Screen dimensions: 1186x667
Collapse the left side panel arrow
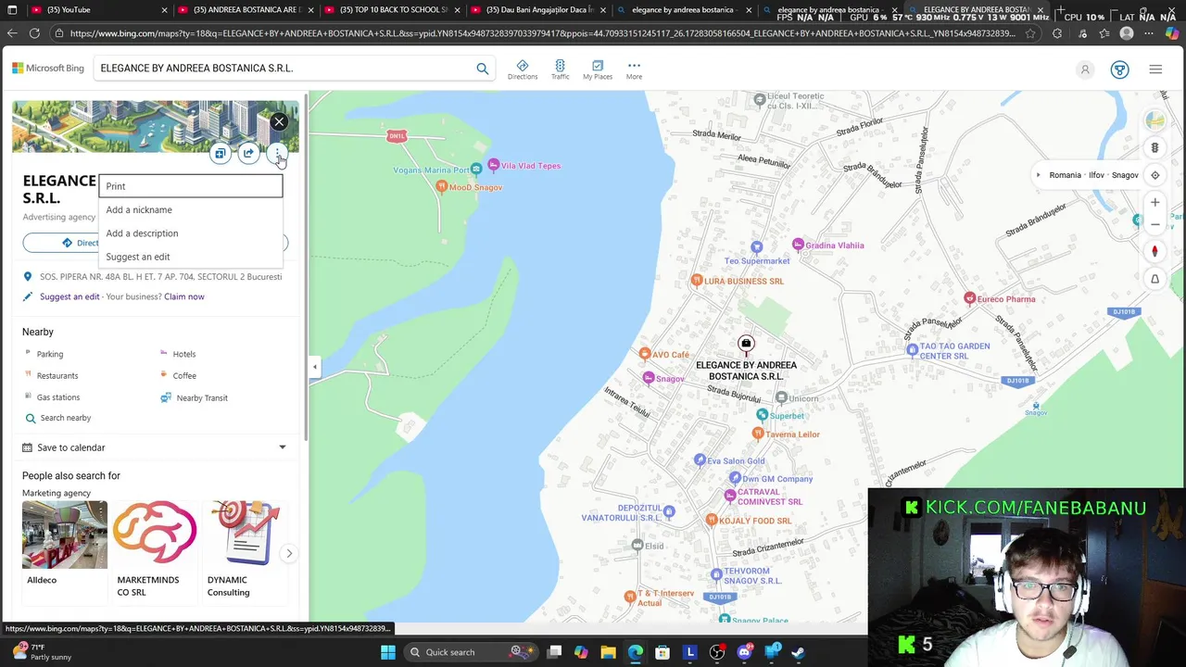315,367
